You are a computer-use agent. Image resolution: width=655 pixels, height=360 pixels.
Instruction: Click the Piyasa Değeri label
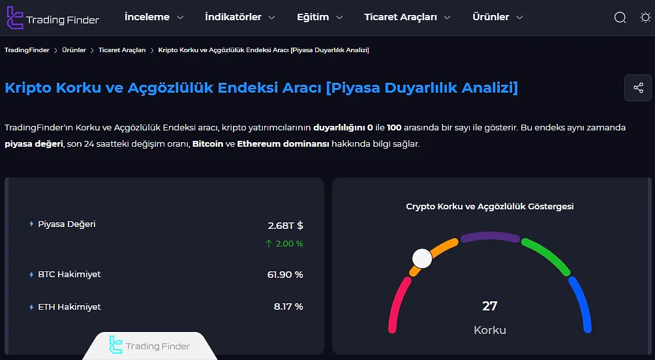(67, 224)
